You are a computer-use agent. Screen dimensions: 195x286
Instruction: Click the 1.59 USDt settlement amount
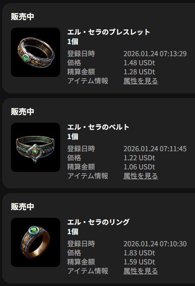click(139, 262)
